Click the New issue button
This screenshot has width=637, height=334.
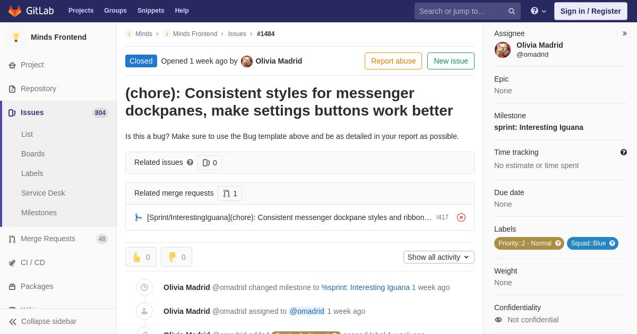[451, 61]
